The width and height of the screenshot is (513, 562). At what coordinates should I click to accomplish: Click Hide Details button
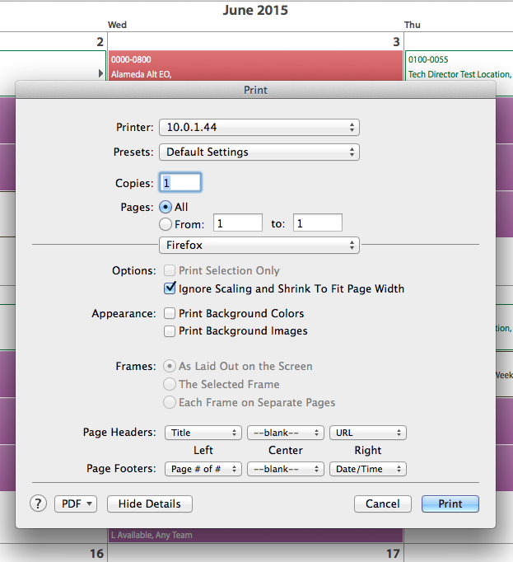(149, 504)
